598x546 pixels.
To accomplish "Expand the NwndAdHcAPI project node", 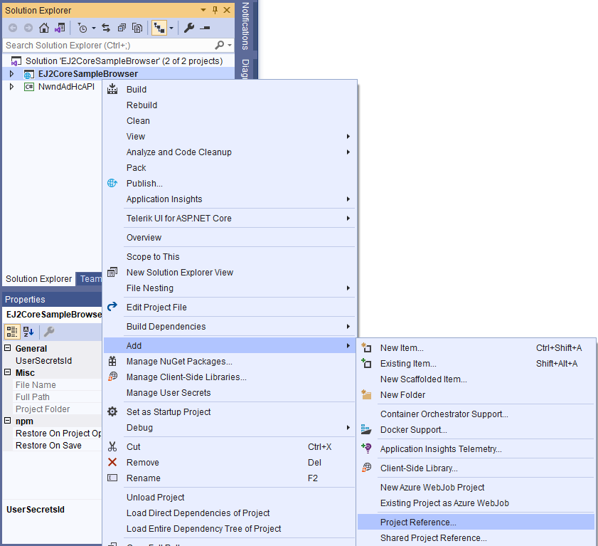I will point(11,87).
